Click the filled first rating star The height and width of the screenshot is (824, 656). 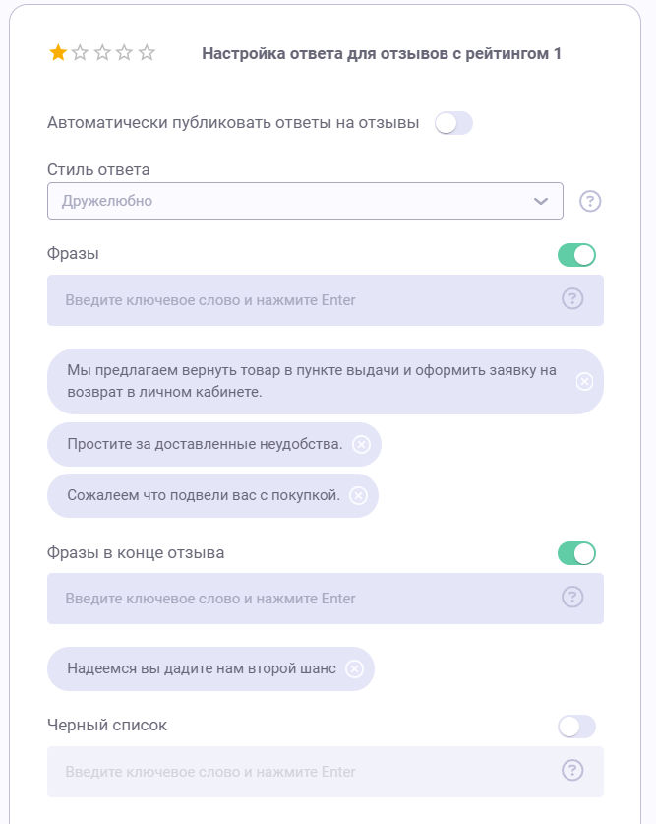pyautogui.click(x=58, y=53)
